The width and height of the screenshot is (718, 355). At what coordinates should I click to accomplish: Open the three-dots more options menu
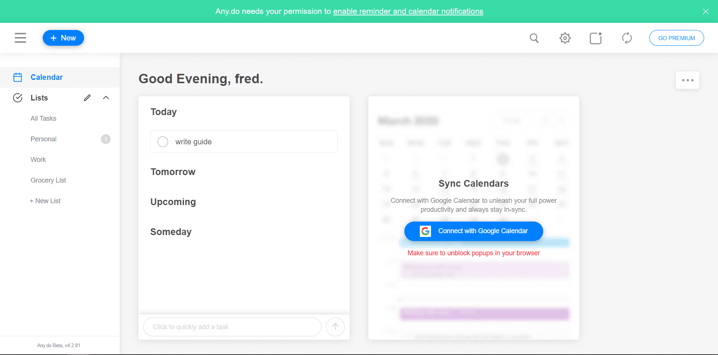pos(687,80)
